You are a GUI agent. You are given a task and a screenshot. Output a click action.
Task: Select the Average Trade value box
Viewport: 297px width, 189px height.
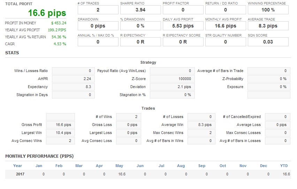coord(268,26)
